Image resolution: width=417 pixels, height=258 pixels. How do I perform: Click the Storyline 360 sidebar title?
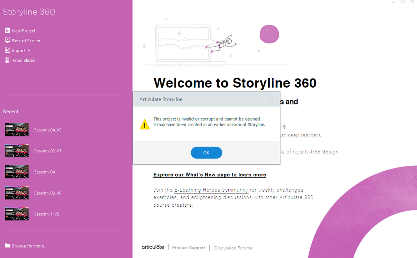pyautogui.click(x=29, y=12)
